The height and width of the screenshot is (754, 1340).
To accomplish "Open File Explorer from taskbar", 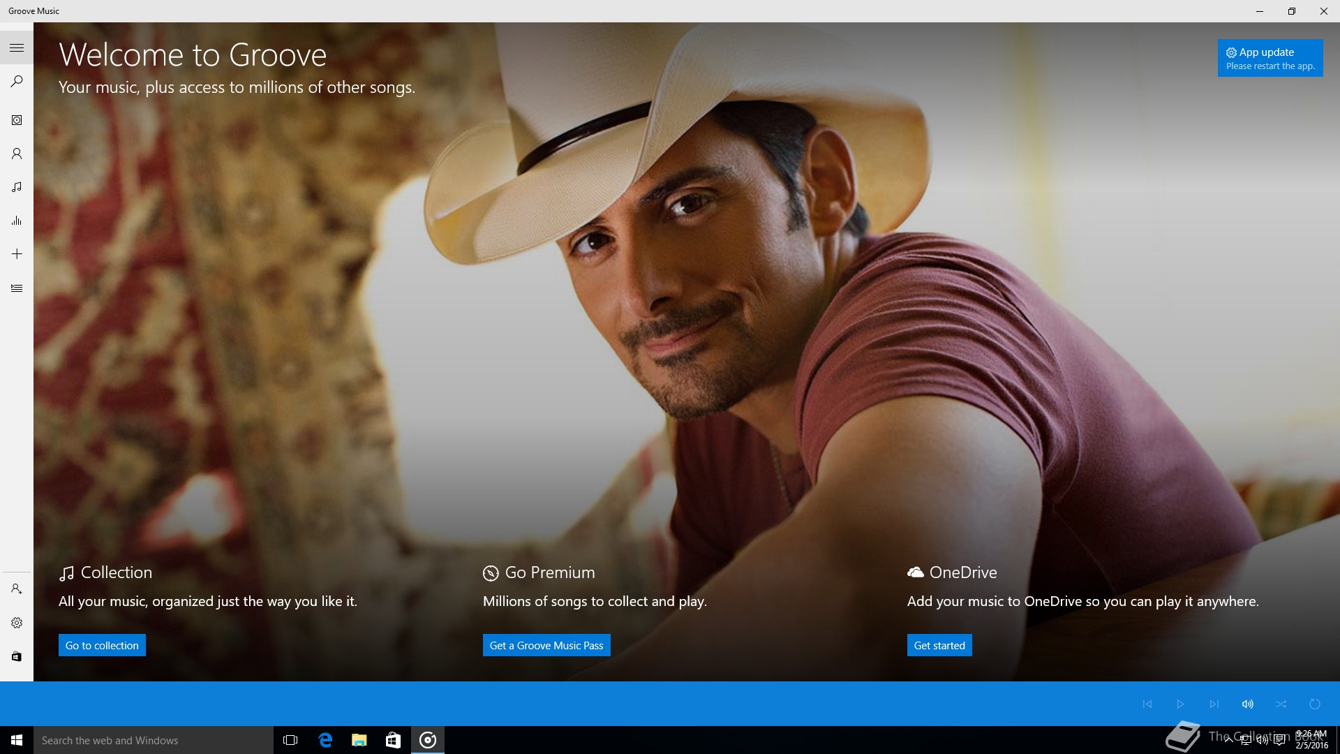I will (x=359, y=740).
